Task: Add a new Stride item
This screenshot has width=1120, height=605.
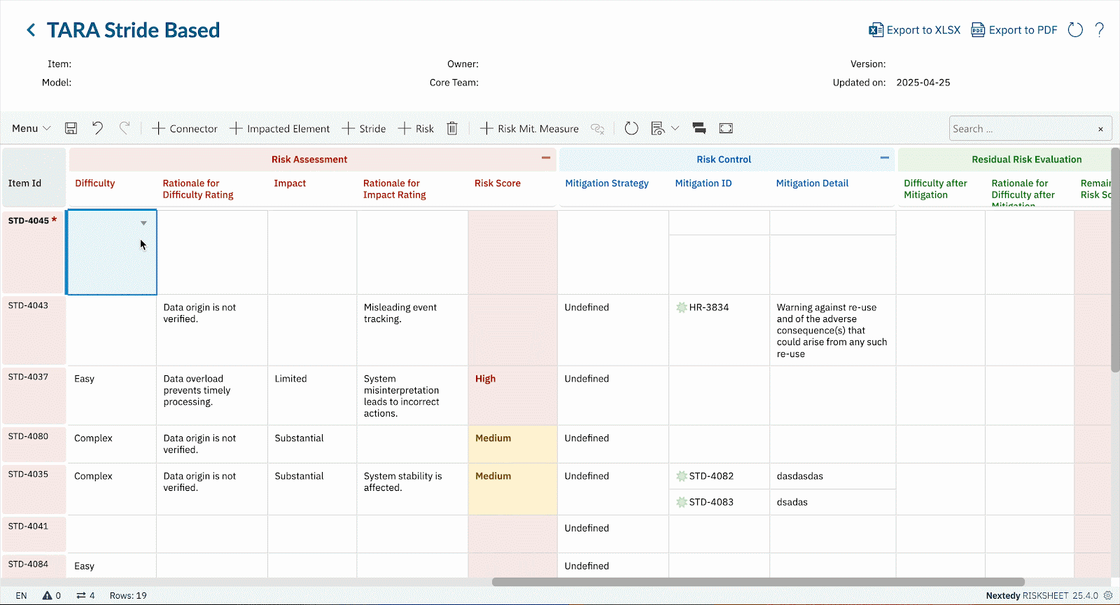Action: [x=364, y=128]
